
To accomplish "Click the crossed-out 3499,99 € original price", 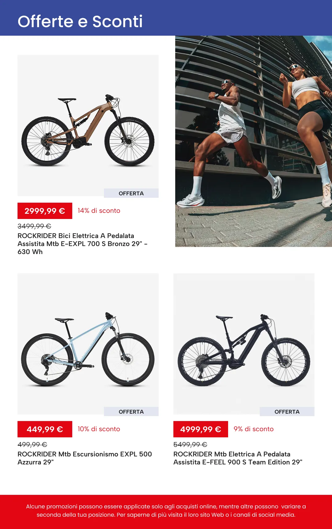I will click(x=34, y=226).
